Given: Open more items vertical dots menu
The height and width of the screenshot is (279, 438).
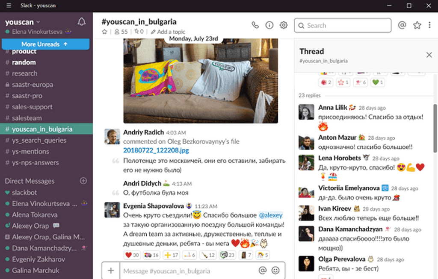Looking at the screenshot, I should click(x=429, y=25).
